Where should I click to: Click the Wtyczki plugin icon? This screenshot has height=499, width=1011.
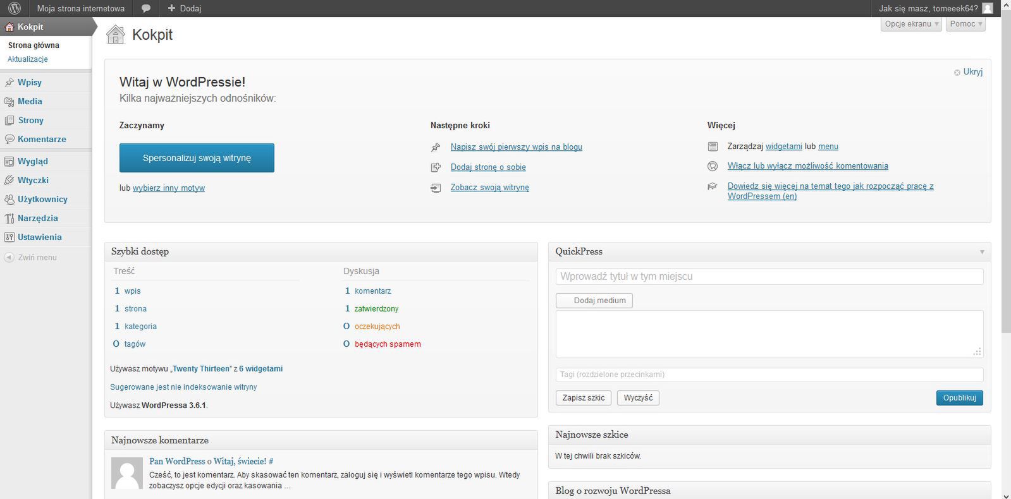pyautogui.click(x=9, y=181)
